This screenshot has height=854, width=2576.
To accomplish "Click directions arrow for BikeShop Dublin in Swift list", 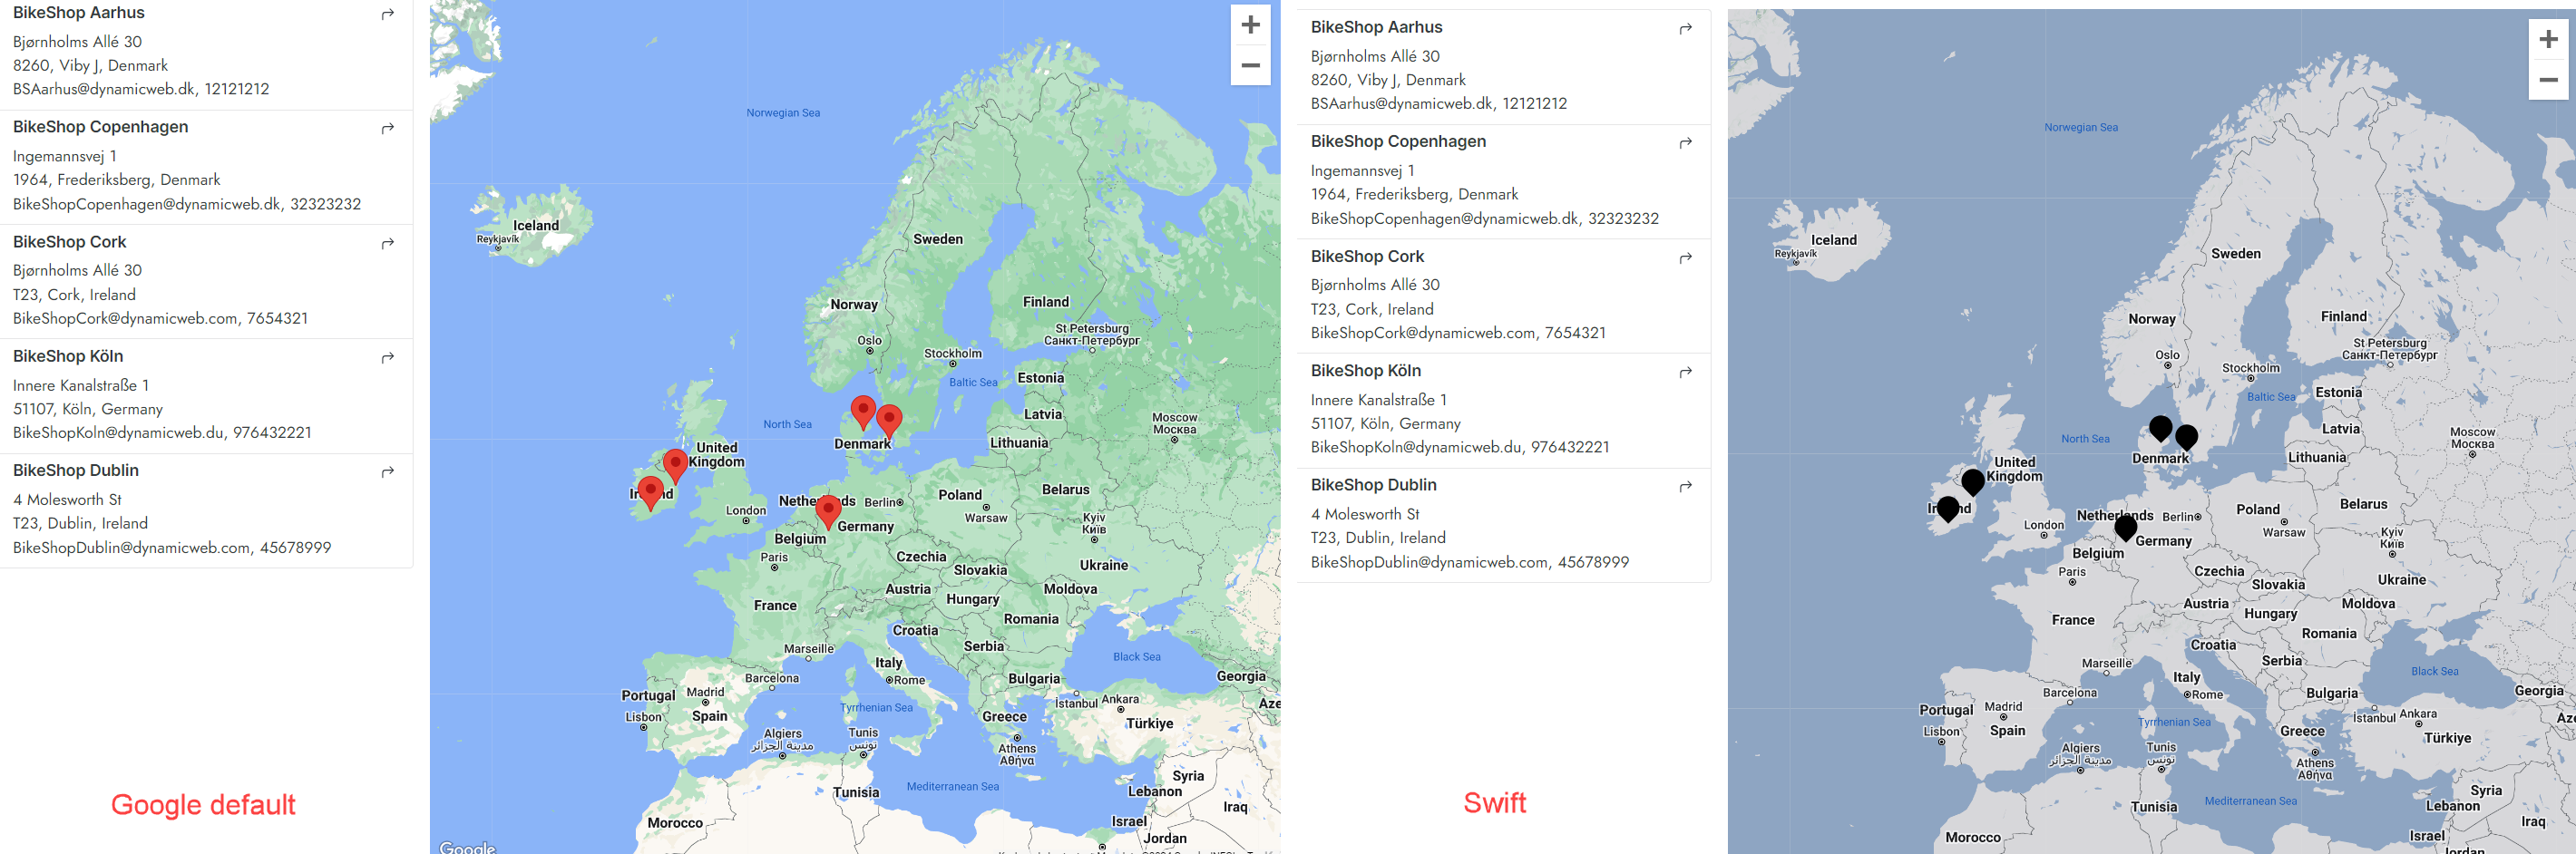I will click(1686, 486).
